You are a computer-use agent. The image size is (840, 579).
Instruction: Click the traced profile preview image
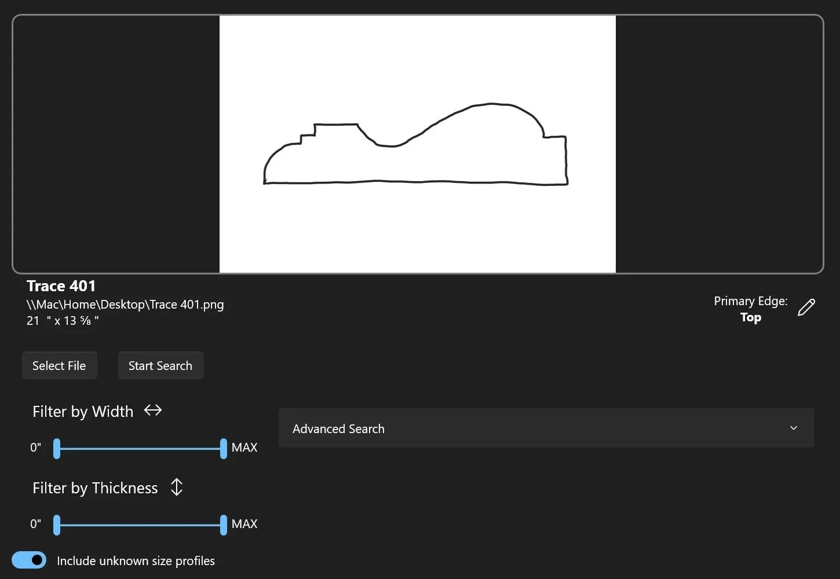(x=418, y=144)
